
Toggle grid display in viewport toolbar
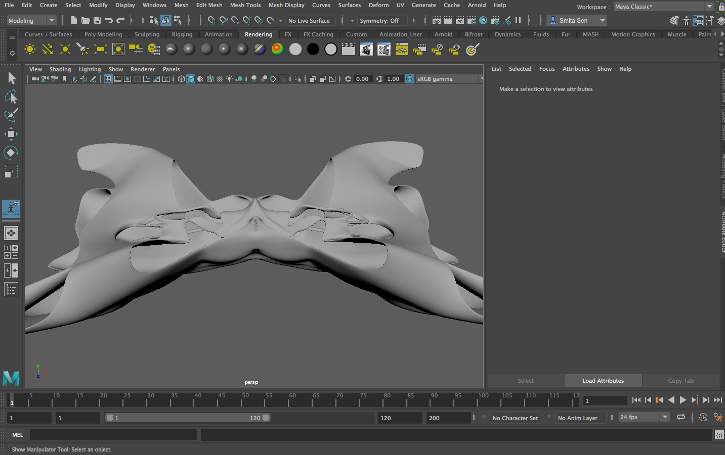click(x=108, y=79)
